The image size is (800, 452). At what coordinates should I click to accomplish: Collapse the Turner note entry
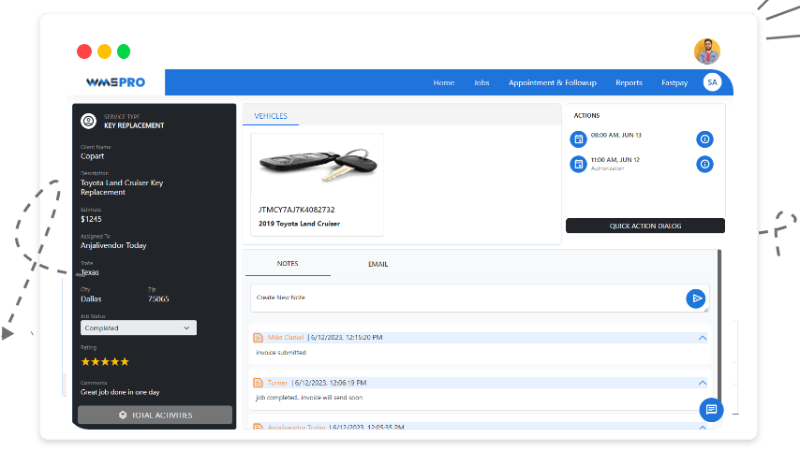point(703,383)
